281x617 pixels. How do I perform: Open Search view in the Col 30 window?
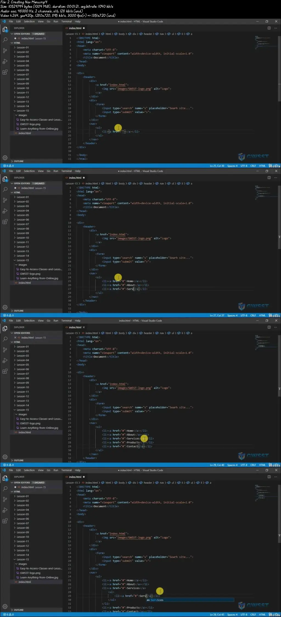[x=5, y=40]
